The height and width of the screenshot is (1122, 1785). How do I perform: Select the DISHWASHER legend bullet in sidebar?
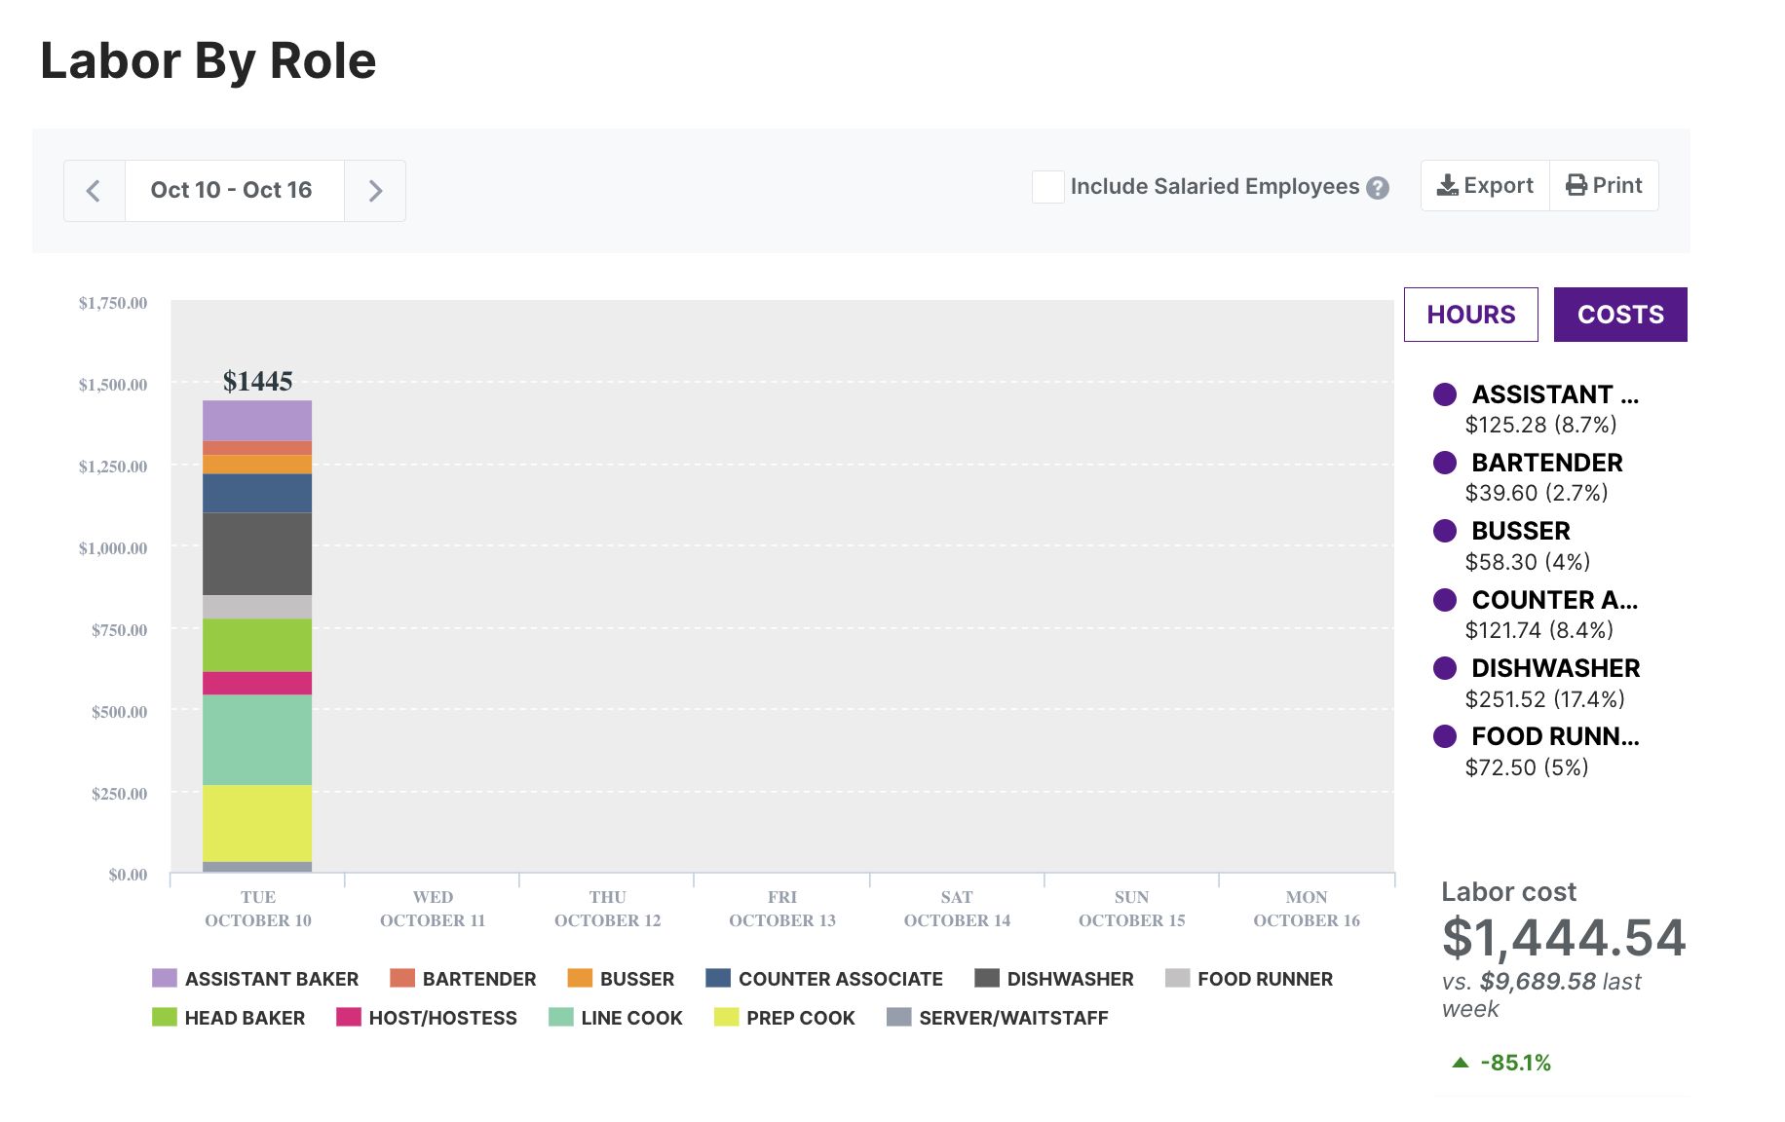tap(1445, 668)
